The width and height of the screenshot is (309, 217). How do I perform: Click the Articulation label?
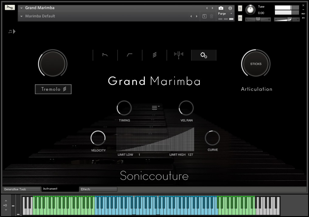(x=256, y=89)
